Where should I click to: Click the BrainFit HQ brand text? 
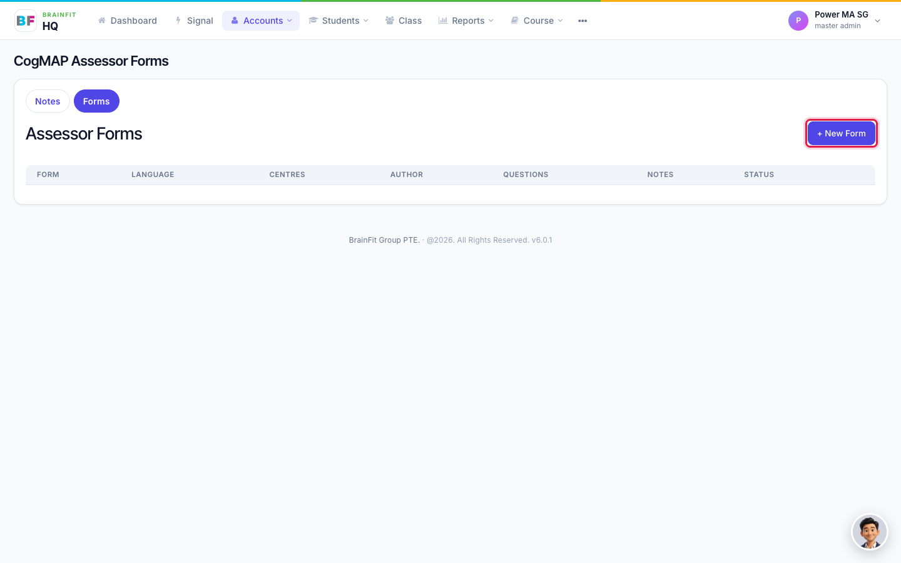59,21
